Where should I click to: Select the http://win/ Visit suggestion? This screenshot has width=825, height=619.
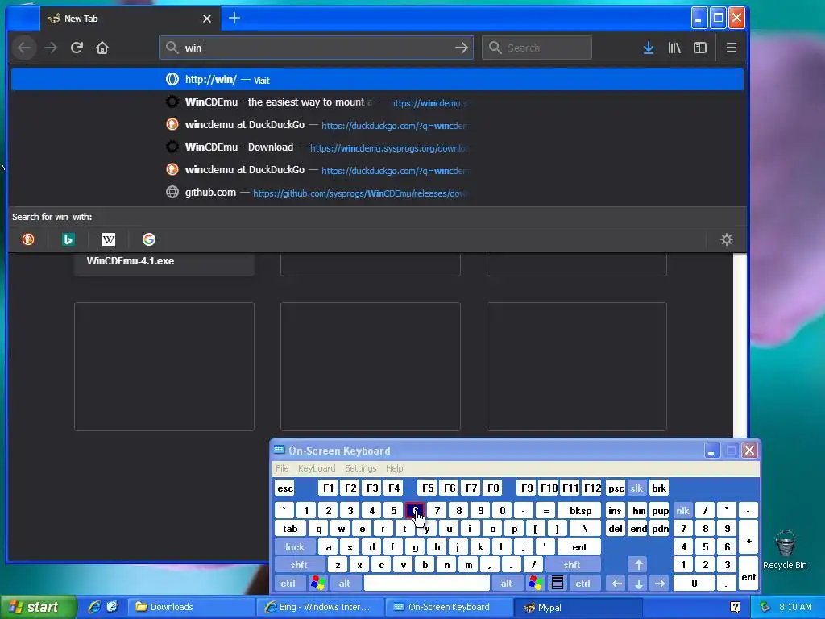coord(377,80)
